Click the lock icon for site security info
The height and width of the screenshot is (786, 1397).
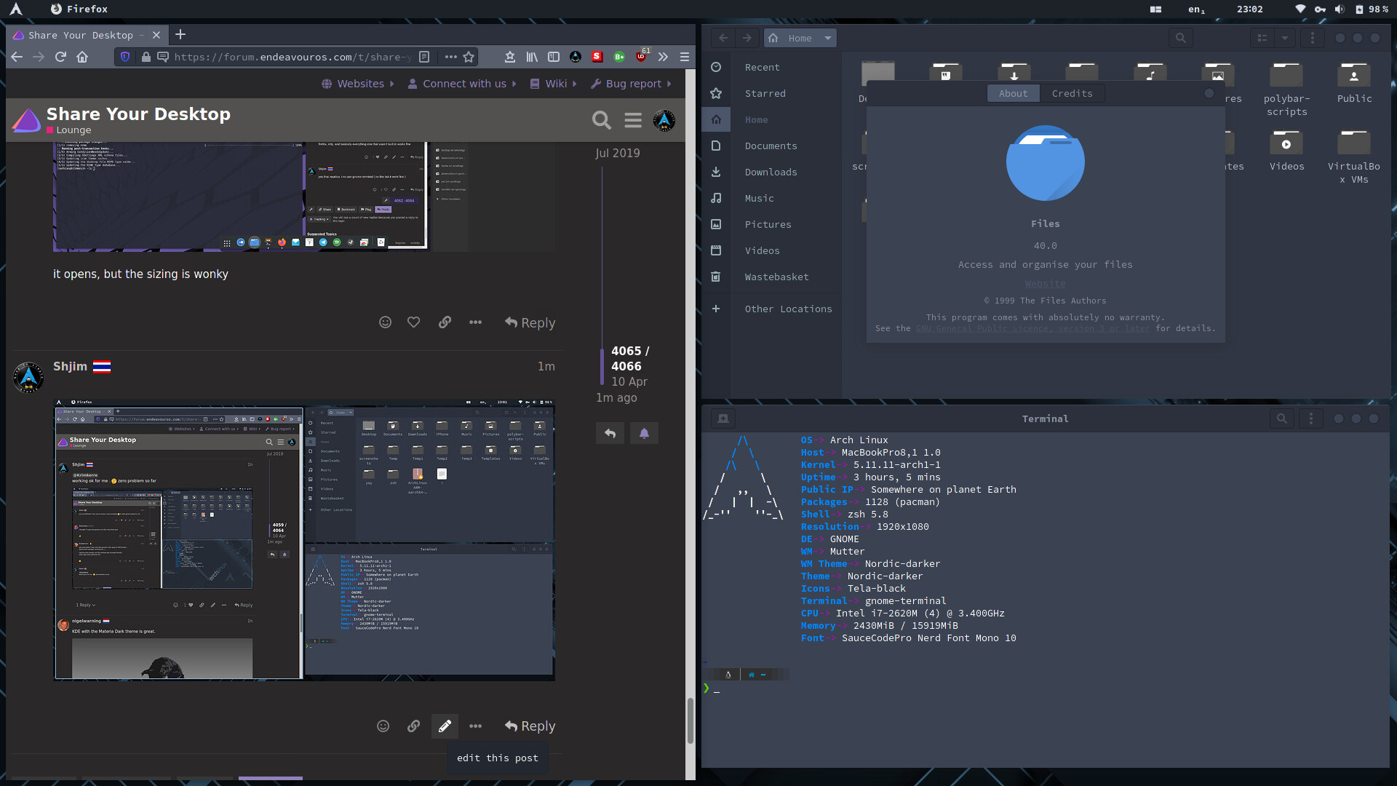tap(146, 57)
